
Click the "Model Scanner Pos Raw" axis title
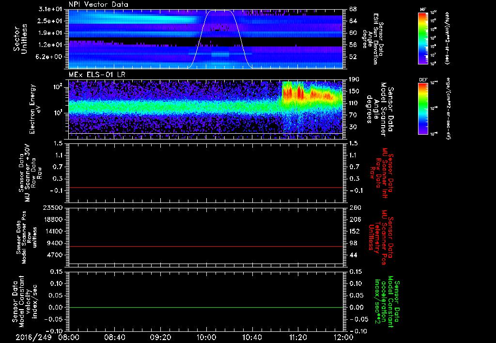(27, 237)
